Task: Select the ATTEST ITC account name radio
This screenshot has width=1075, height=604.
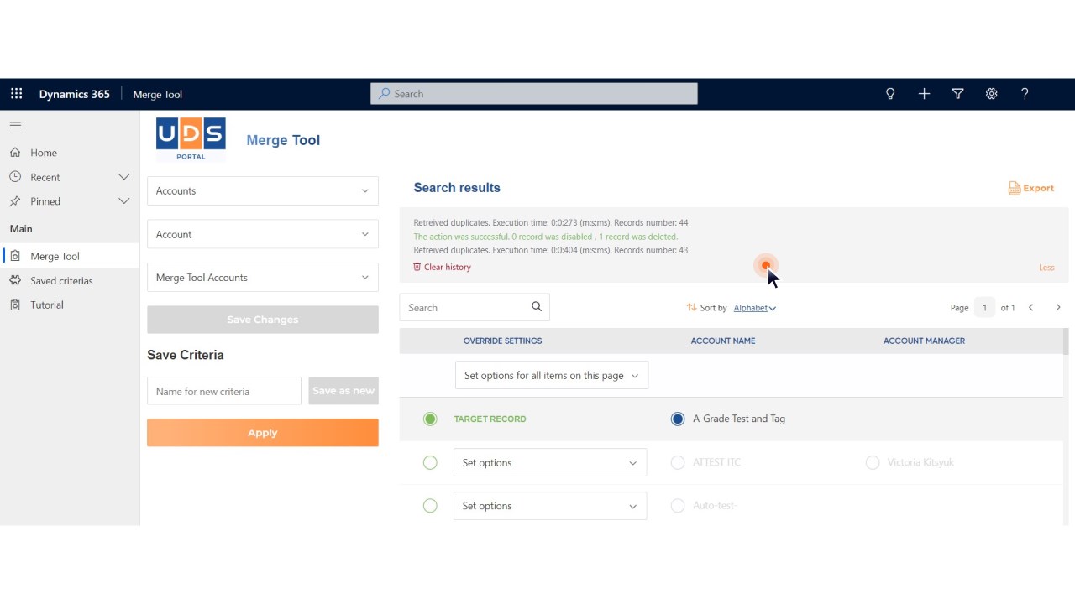Action: pos(678,462)
